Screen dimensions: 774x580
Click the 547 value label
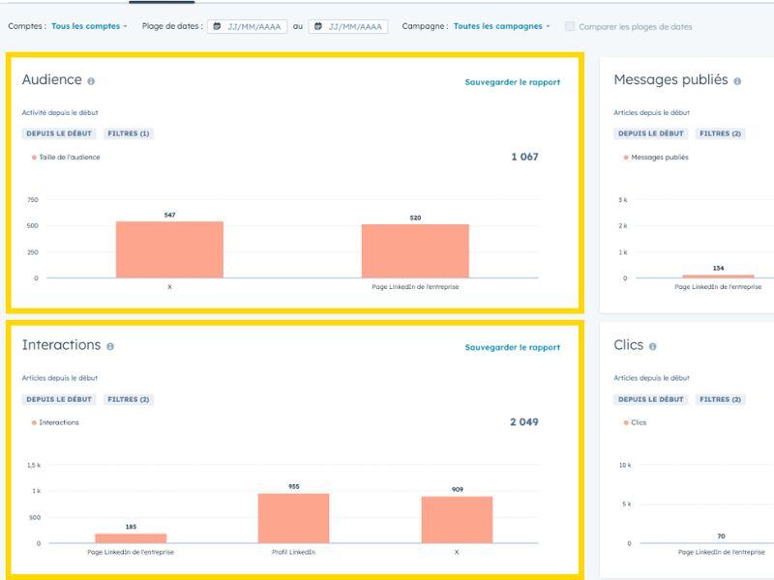point(170,215)
